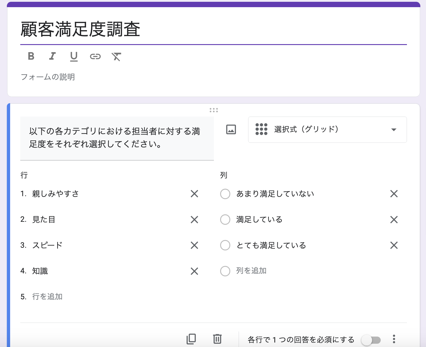Delete the あまり満足していない column
426x347 pixels.
pos(394,194)
